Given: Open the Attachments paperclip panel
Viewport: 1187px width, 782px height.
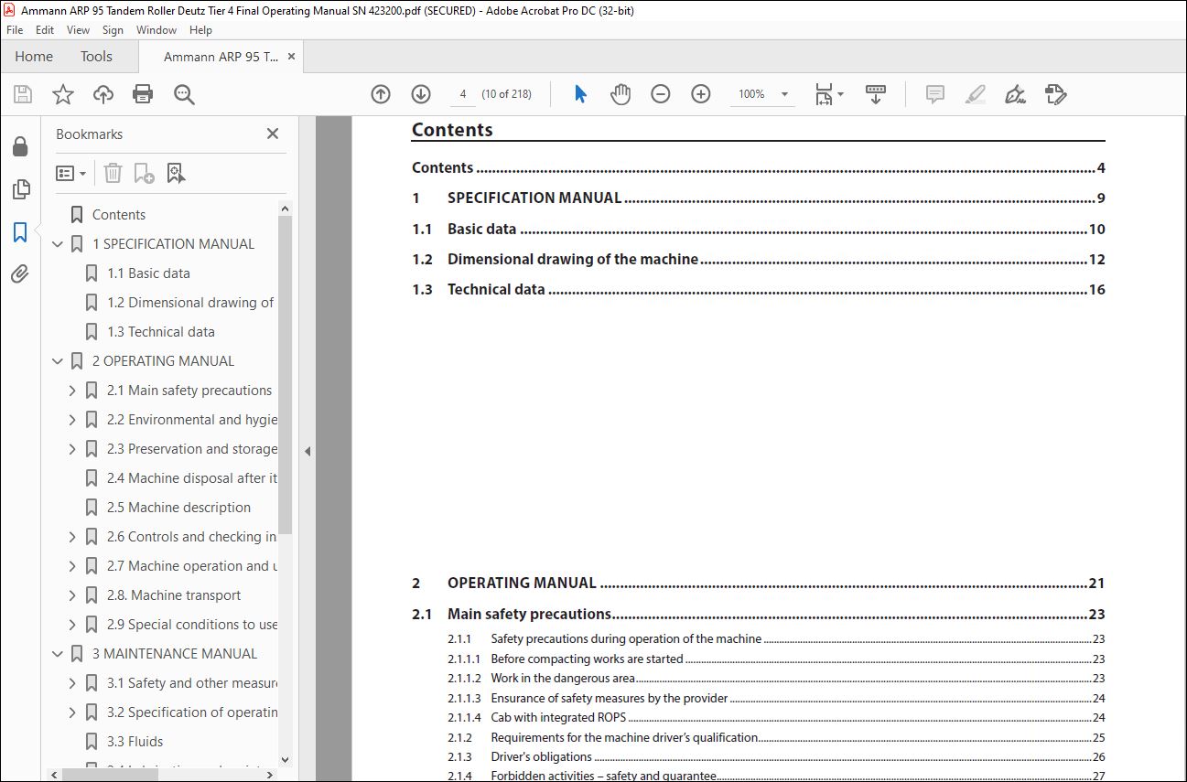Looking at the screenshot, I should [x=20, y=274].
